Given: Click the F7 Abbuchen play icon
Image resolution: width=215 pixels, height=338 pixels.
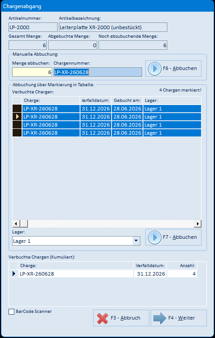Looking at the screenshot, I should click(154, 237).
